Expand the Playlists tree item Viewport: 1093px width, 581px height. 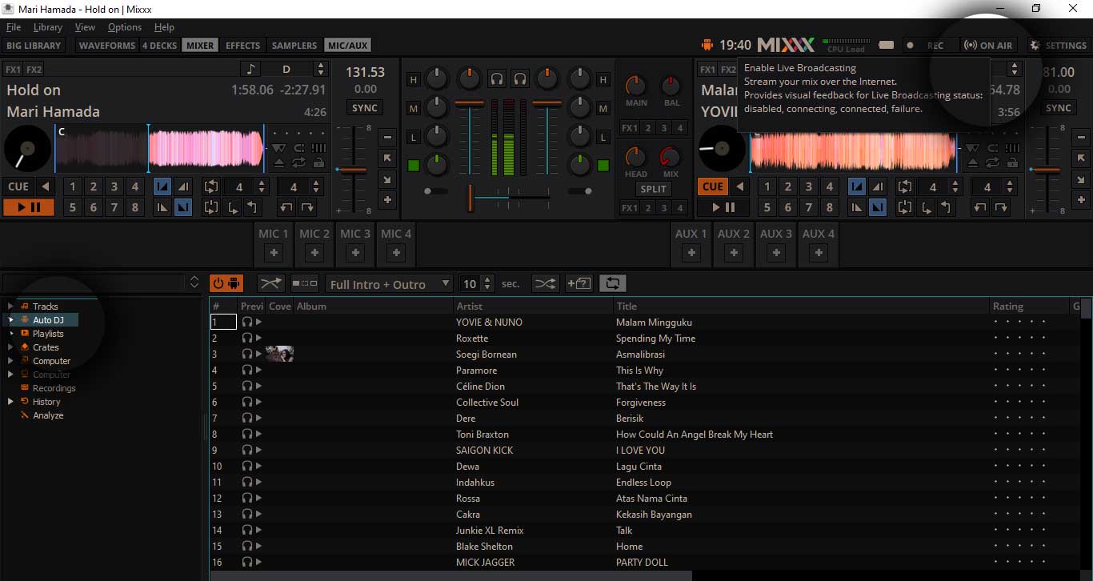[x=11, y=334]
